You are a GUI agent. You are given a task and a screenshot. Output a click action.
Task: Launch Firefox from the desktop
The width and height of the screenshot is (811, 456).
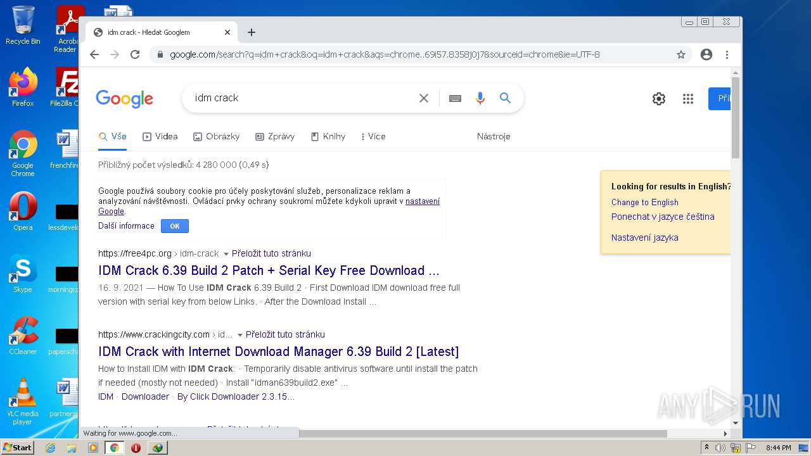[x=23, y=87]
